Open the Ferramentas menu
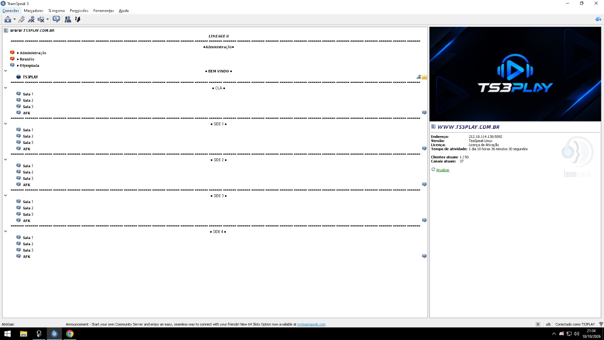 click(x=103, y=11)
